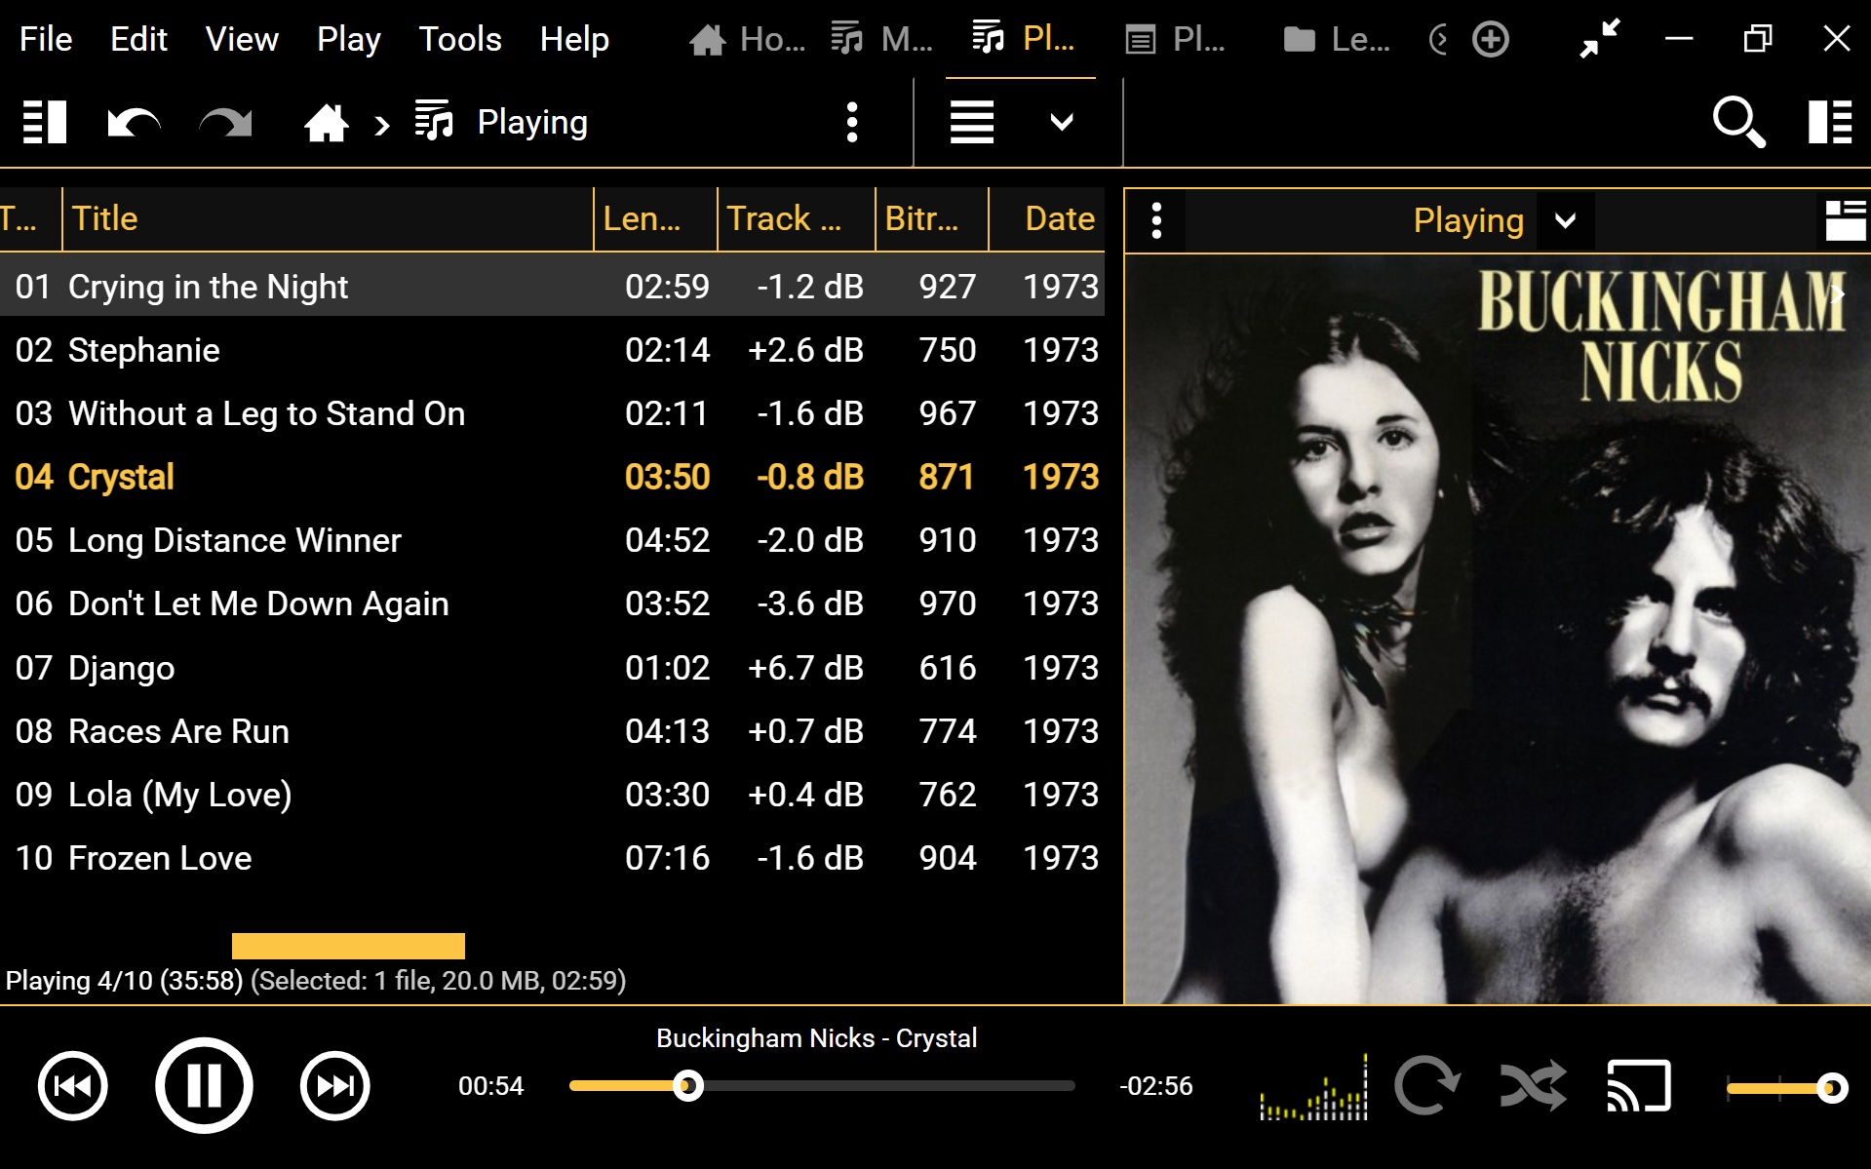This screenshot has height=1169, width=1871.
Task: Open the preview panel three-dot menu
Action: [x=1156, y=220]
